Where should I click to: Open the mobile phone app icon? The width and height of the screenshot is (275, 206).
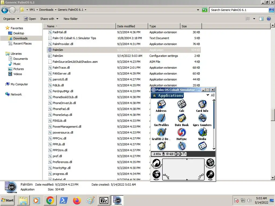(182, 146)
